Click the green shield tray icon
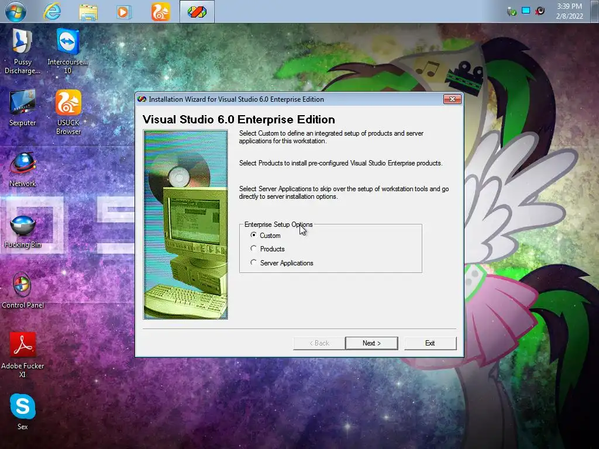Image resolution: width=599 pixels, height=449 pixels. [511, 12]
